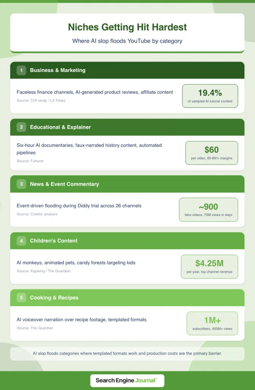Click the footer note about templated formats
The height and width of the screenshot is (390, 255).
click(127, 353)
